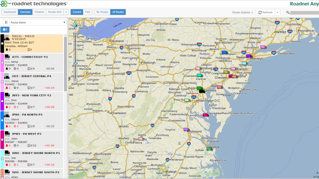Select the JPW5 - PA West-P3 route checkbox
This screenshot has width=319, height=179.
(2, 139)
